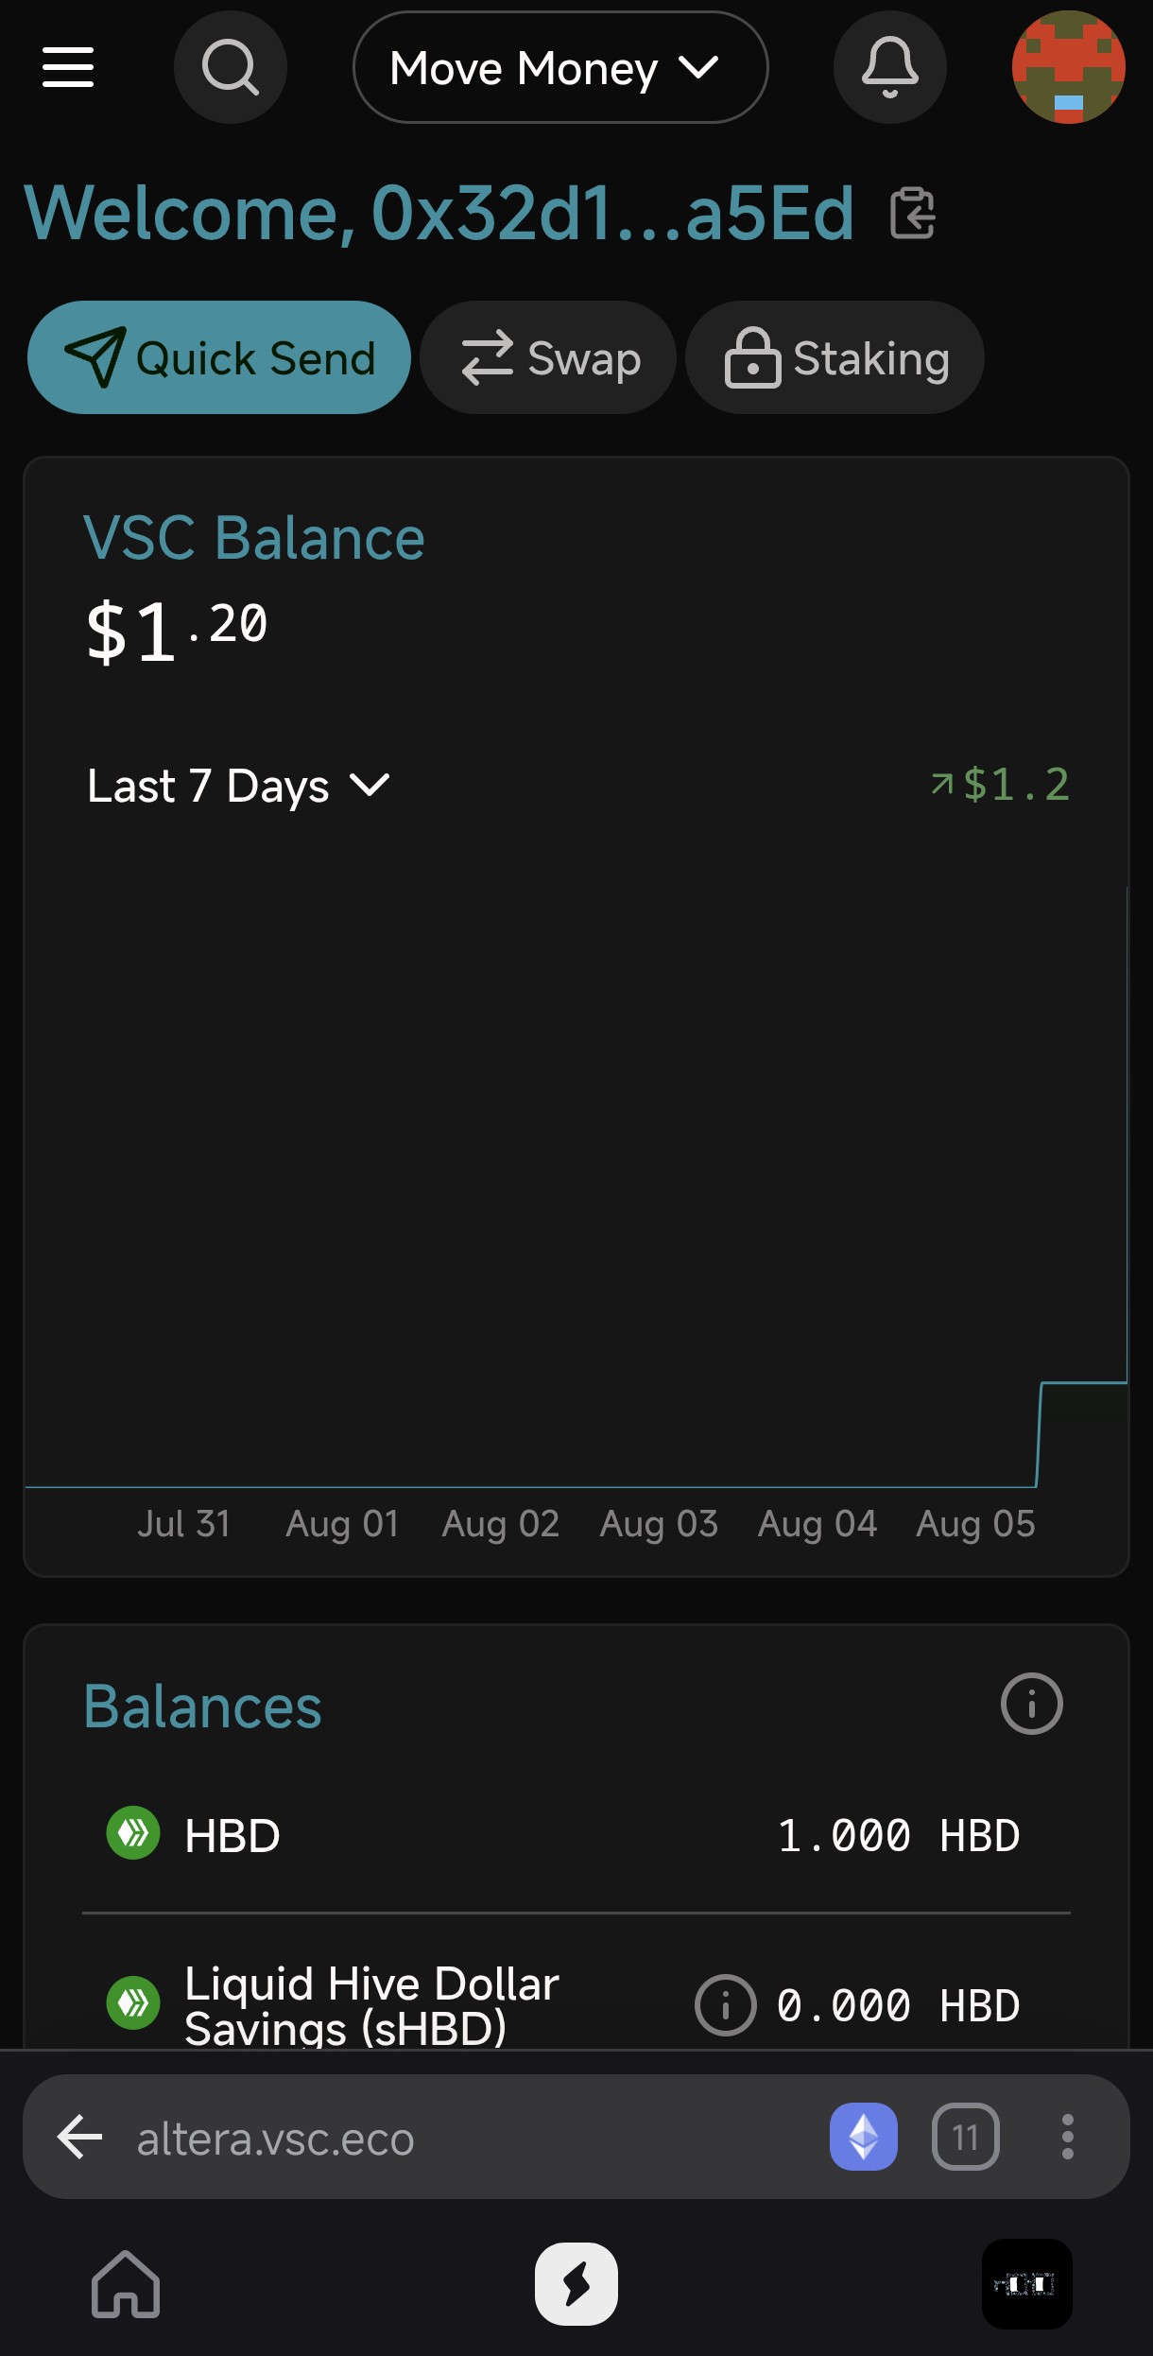Select the Swap tab
The width and height of the screenshot is (1153, 2356).
coord(548,357)
